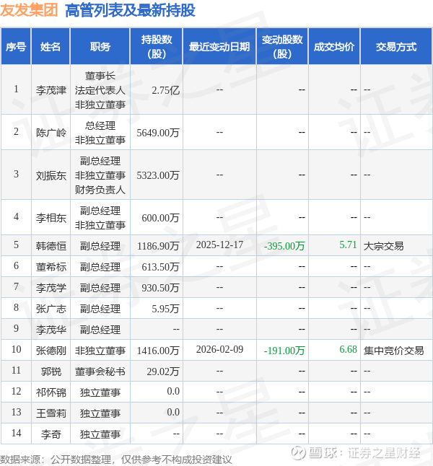Screen dimensions: 433x466
Task: Select the name 李茂学
Action: coord(51,287)
